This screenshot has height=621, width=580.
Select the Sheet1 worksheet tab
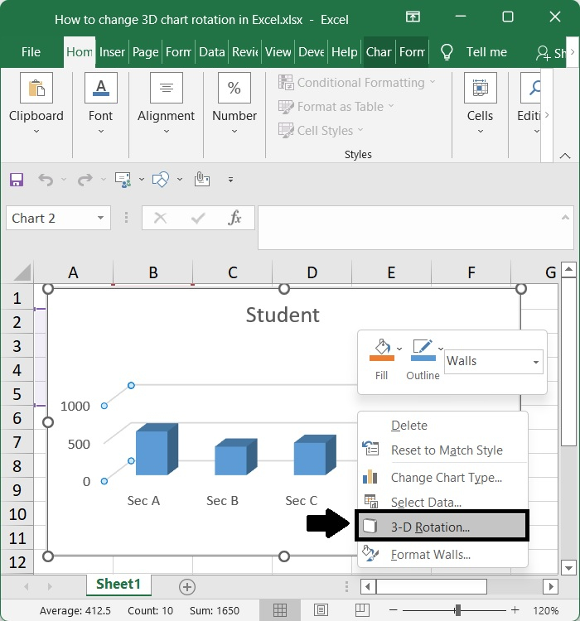(118, 585)
